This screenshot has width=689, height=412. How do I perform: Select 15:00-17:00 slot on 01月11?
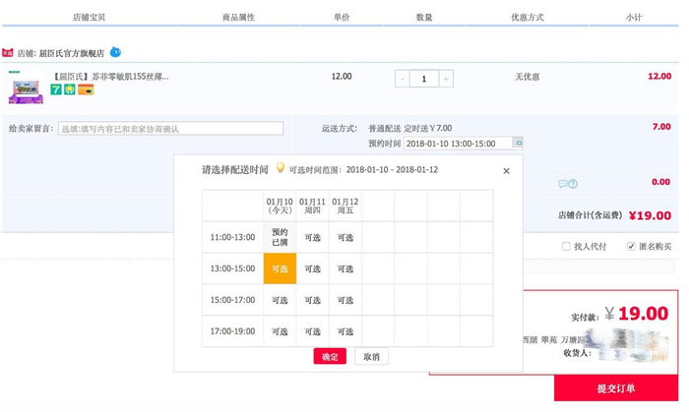point(312,300)
